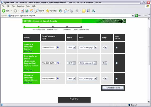151x107 pixels.
Task: Click the Windows logo throbber
Action: (148, 6)
